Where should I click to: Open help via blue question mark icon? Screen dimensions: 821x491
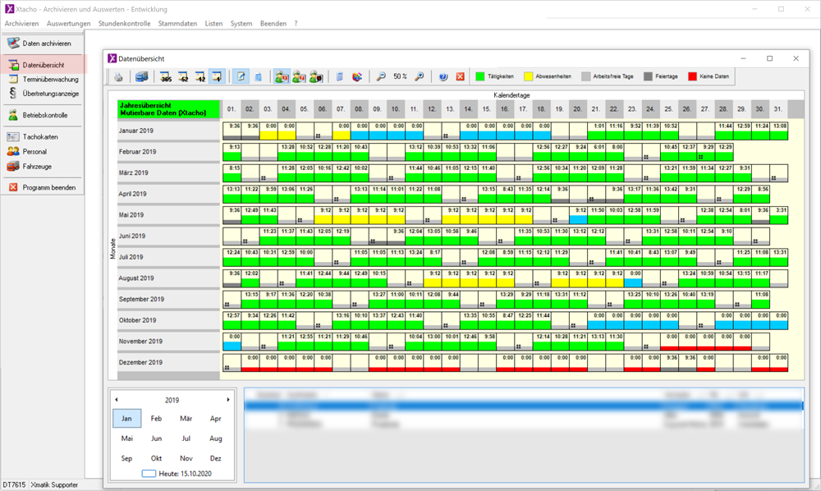(x=443, y=76)
